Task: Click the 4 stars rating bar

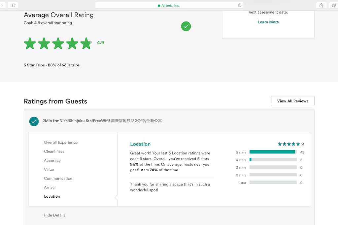Action: pos(273,159)
